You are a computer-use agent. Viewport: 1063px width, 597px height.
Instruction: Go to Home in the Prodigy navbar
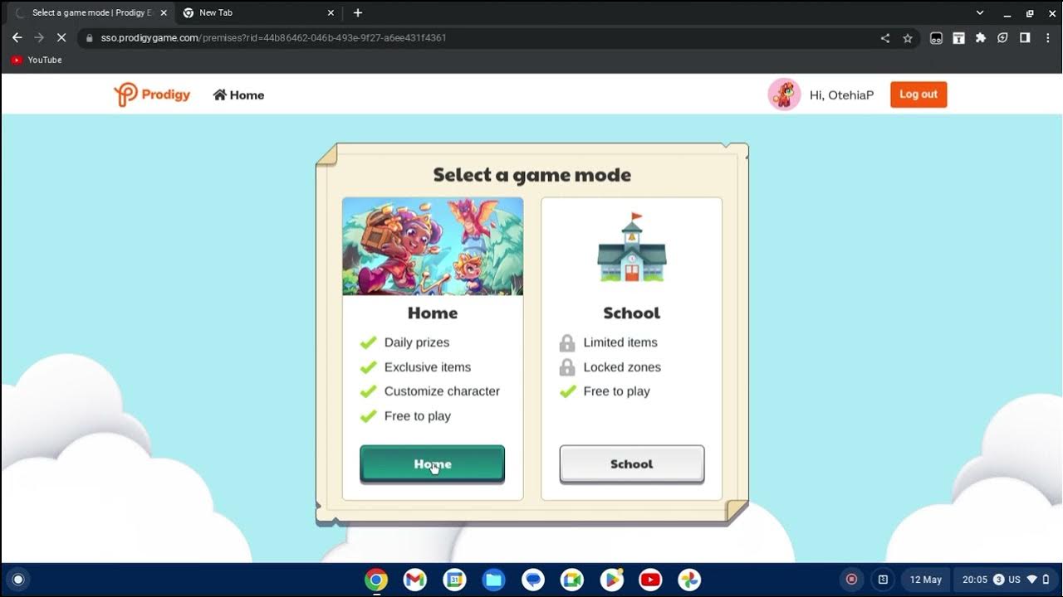point(238,95)
